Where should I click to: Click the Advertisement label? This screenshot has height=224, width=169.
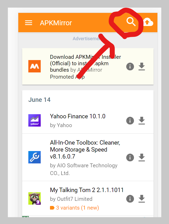(x=87, y=39)
